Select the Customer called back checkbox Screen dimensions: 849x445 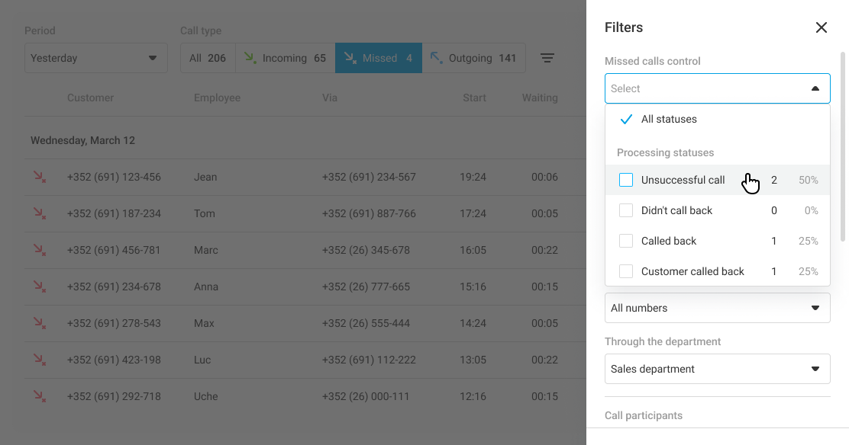[626, 271]
